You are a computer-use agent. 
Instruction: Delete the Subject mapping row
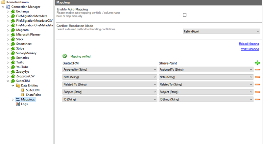pos(257,92)
